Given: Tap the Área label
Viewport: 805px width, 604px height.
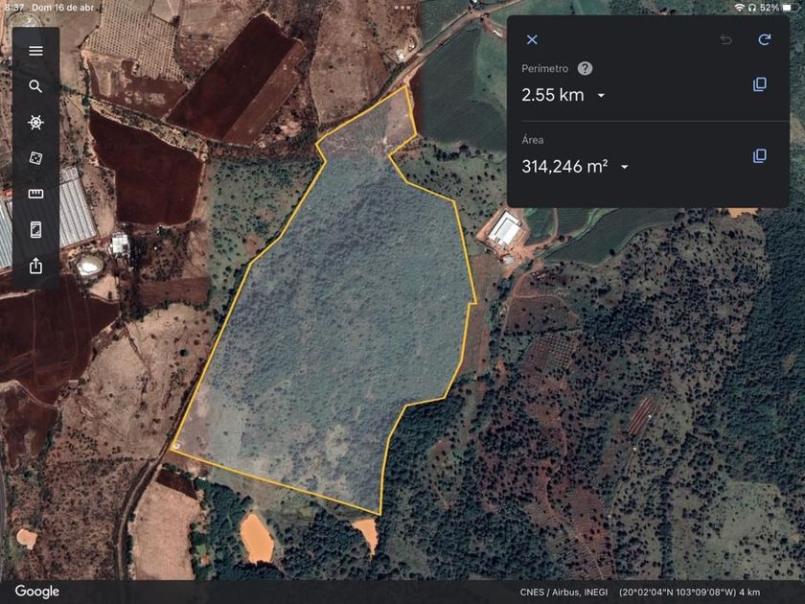Looking at the screenshot, I should pyautogui.click(x=533, y=140).
